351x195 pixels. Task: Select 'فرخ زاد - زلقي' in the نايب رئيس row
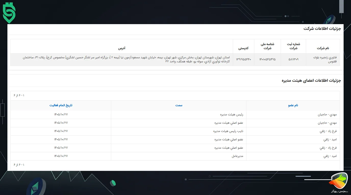pos(328,132)
